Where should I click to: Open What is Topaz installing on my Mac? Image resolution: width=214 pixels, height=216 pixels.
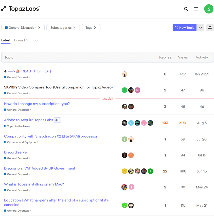pyautogui.click(x=34, y=184)
